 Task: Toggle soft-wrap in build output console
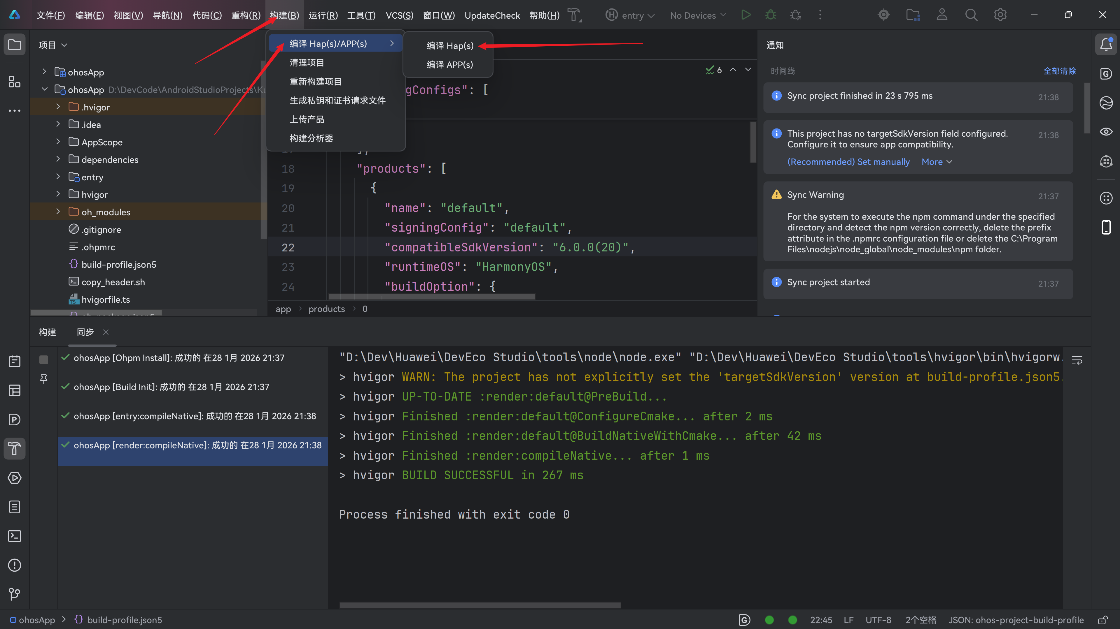(1077, 360)
